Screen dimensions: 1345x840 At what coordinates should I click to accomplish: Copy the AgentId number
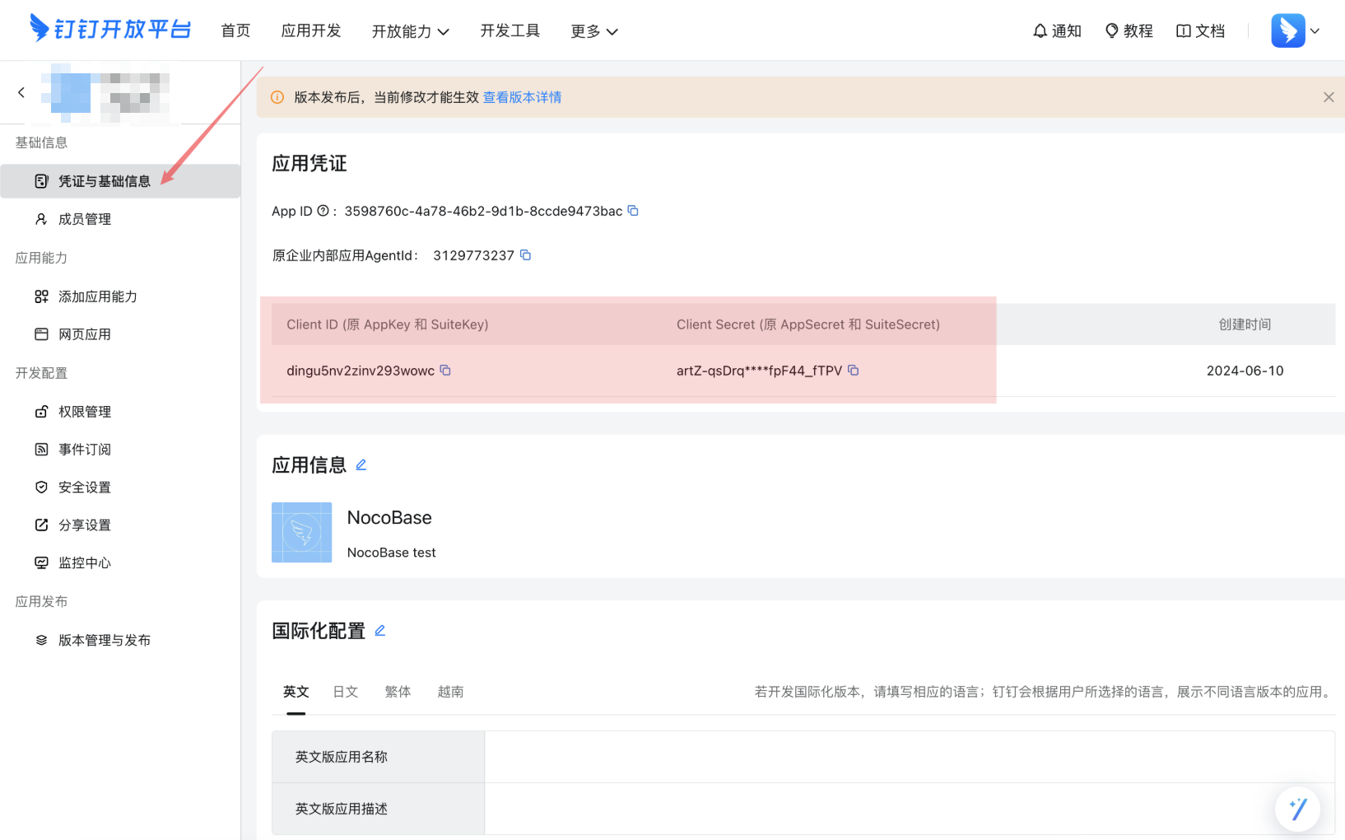(525, 255)
